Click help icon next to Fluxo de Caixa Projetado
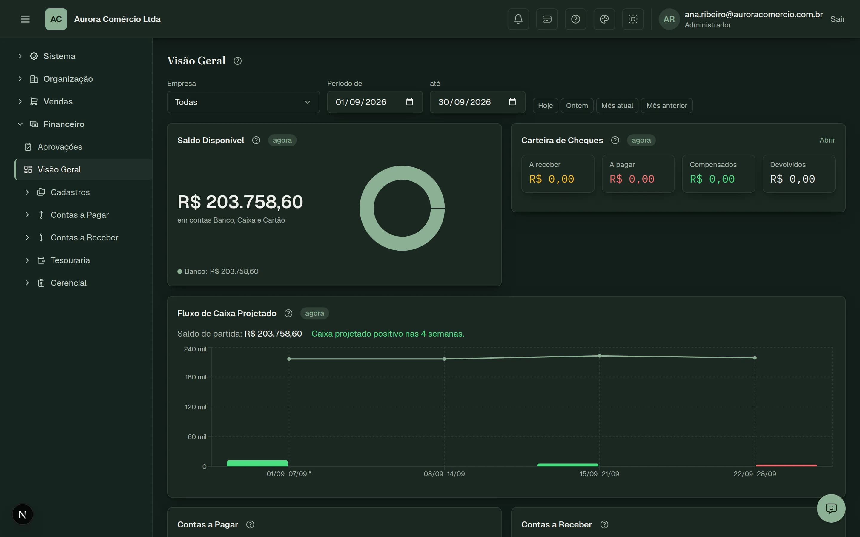 (x=288, y=313)
